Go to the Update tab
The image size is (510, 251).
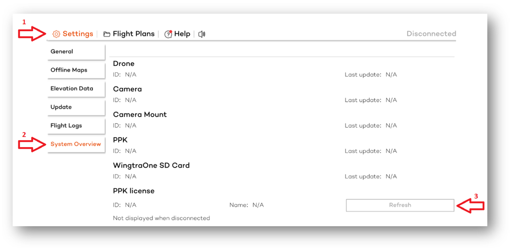click(76, 107)
